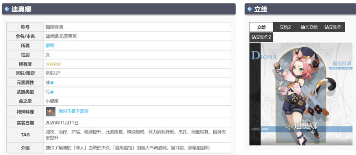Select the active 立绘 tab
The width and height of the screenshot is (356, 155).
click(261, 27)
